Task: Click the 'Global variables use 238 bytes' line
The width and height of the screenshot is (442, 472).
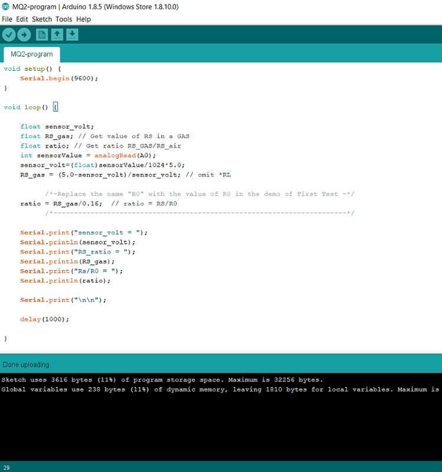Action: point(220,389)
